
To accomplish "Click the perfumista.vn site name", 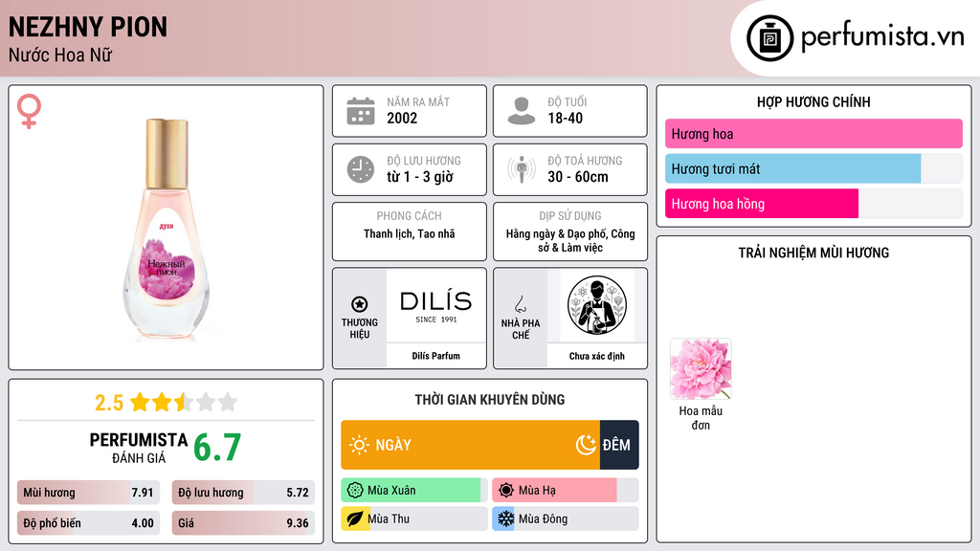I will click(x=881, y=36).
